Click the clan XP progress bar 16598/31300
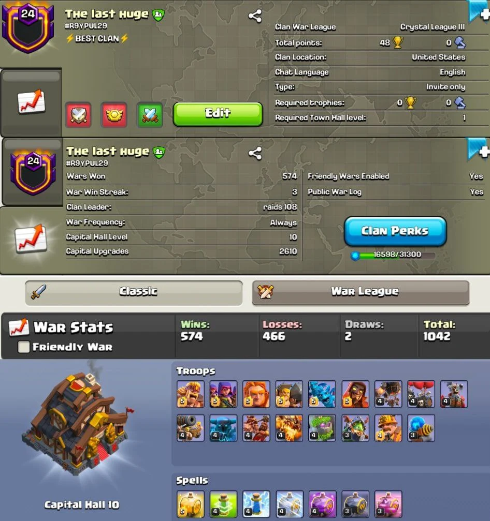The width and height of the screenshot is (490, 521). pyautogui.click(x=393, y=255)
